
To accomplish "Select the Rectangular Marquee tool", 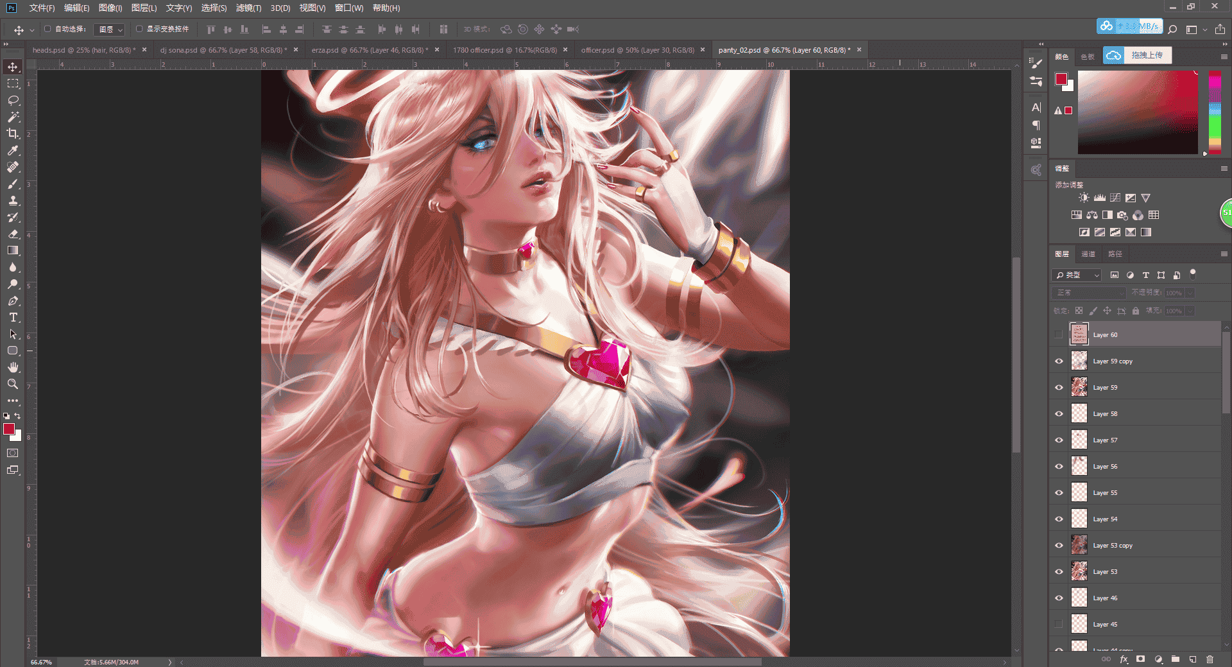I will (13, 83).
